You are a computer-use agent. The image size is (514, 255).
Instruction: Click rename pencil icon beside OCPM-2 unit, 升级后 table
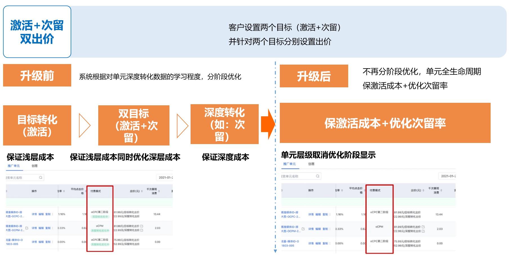pyautogui.click(x=303, y=229)
